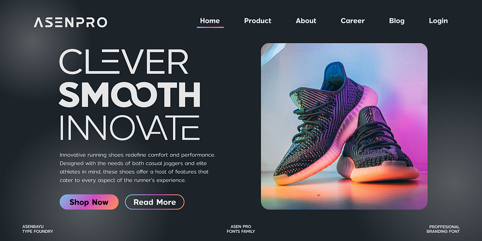Click the sneaker product image
Screen dimensions: 482x241
click(x=344, y=126)
